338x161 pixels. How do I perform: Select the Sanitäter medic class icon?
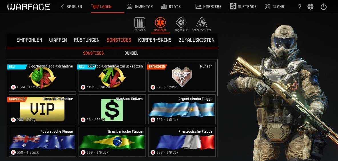click(160, 23)
